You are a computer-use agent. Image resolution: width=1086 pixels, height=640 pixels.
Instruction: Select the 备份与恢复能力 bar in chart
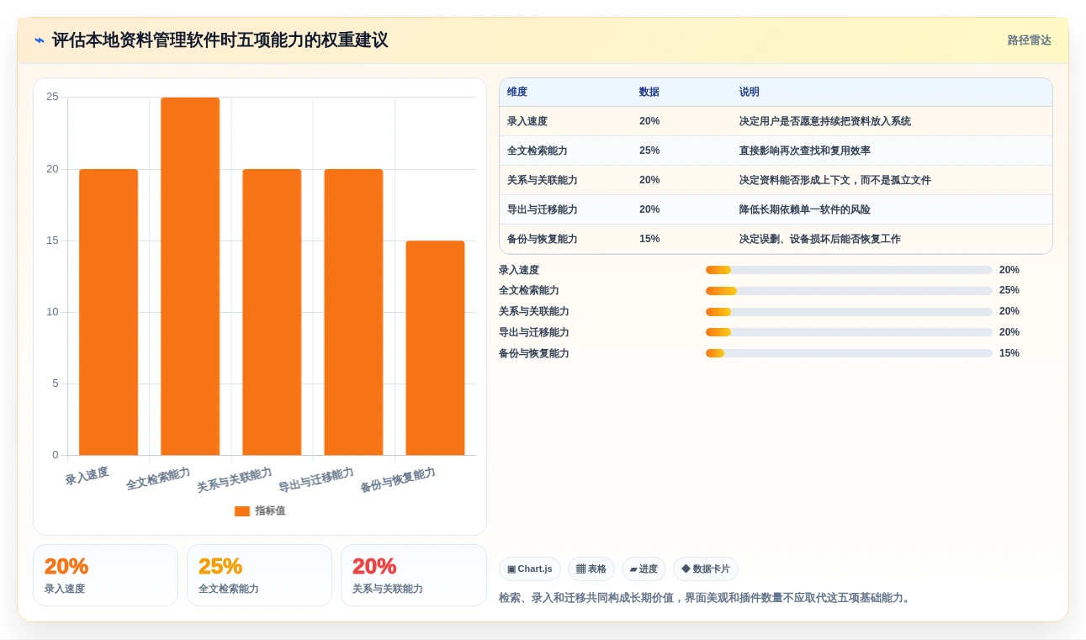435,348
